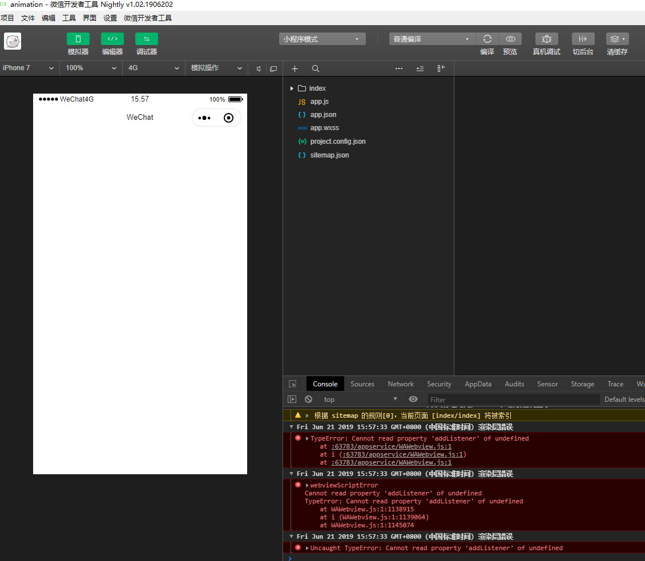Click the add new file plus icon
Viewport: 645px width, 561px height.
[x=295, y=68]
